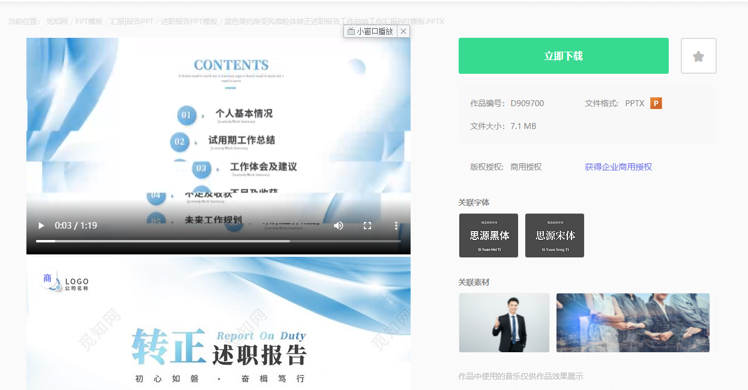Open the handshake team related material thumbnail

pos(633,323)
